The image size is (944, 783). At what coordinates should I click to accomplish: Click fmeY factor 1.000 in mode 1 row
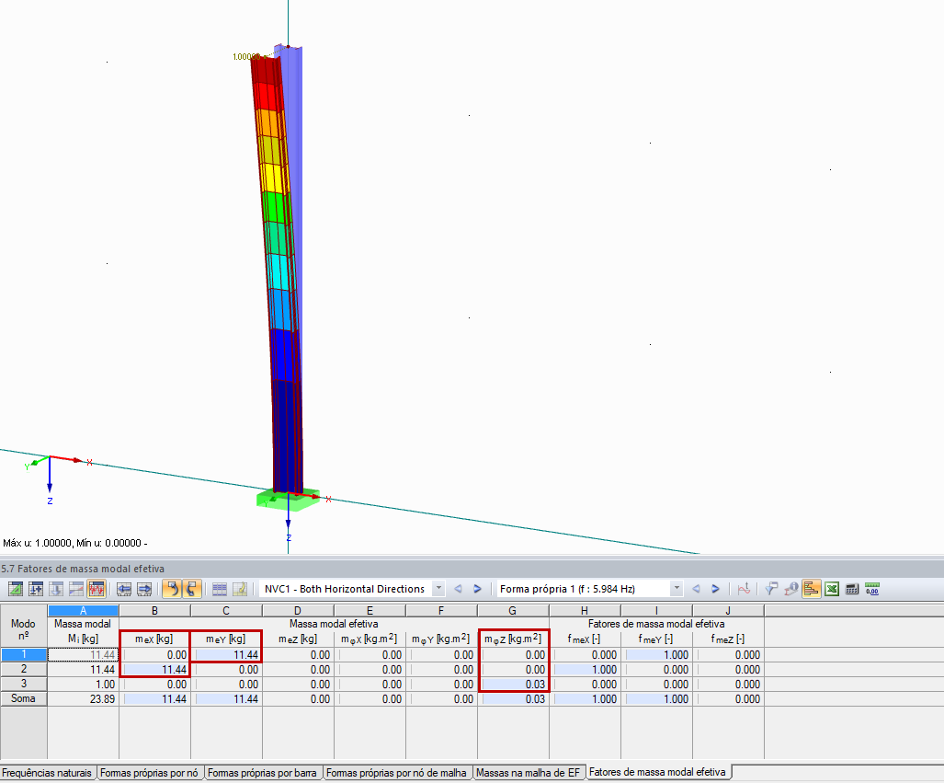coord(657,654)
